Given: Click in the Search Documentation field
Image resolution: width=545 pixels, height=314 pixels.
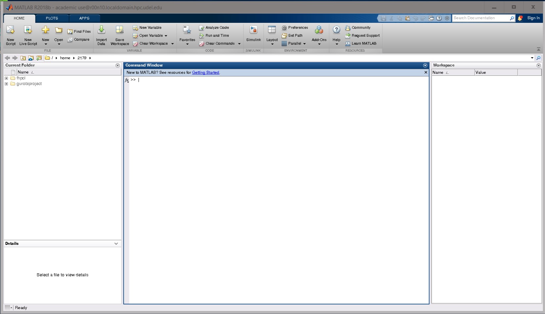Looking at the screenshot, I should click(x=481, y=18).
